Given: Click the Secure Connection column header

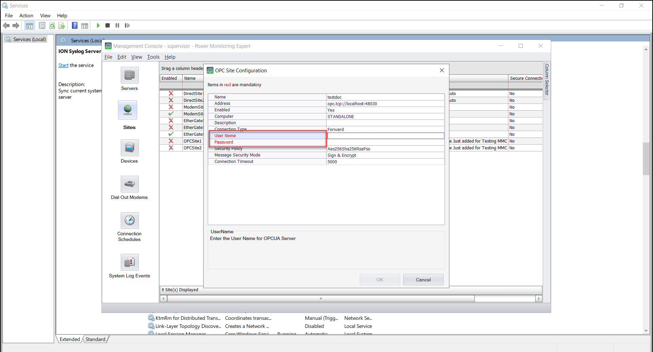Looking at the screenshot, I should tap(525, 78).
